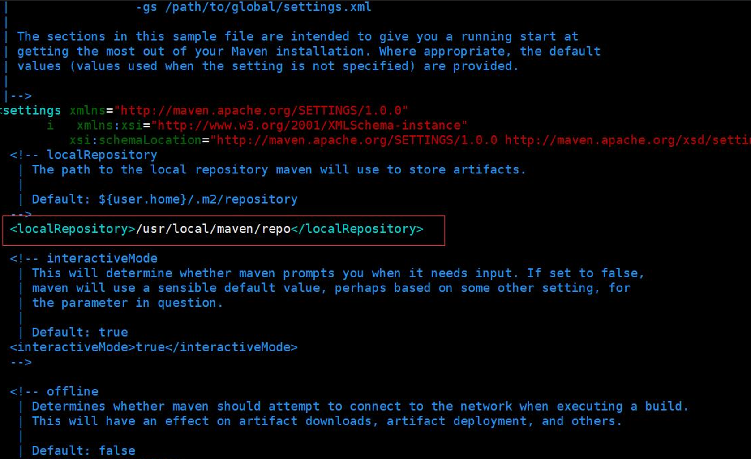The image size is (751, 459).
Task: Click the '-gs /path/to/global/settings.xml' line
Action: (x=253, y=7)
